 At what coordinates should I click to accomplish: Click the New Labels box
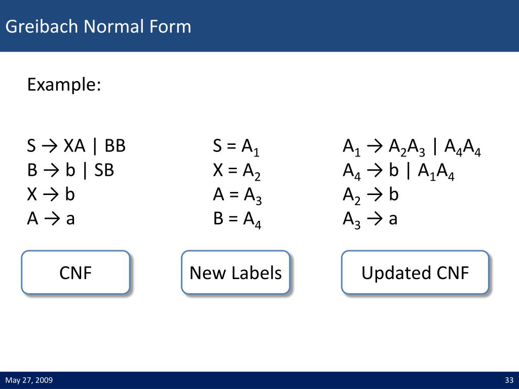pyautogui.click(x=236, y=272)
